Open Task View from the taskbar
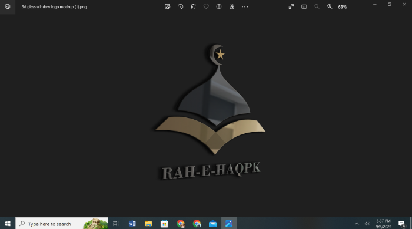The image size is (412, 229). pyautogui.click(x=116, y=224)
